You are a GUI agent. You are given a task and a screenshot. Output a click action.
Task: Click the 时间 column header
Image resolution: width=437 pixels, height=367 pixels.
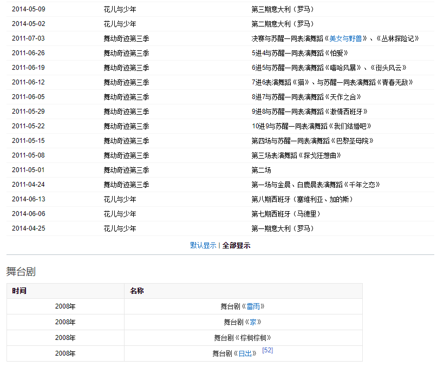coord(19,291)
